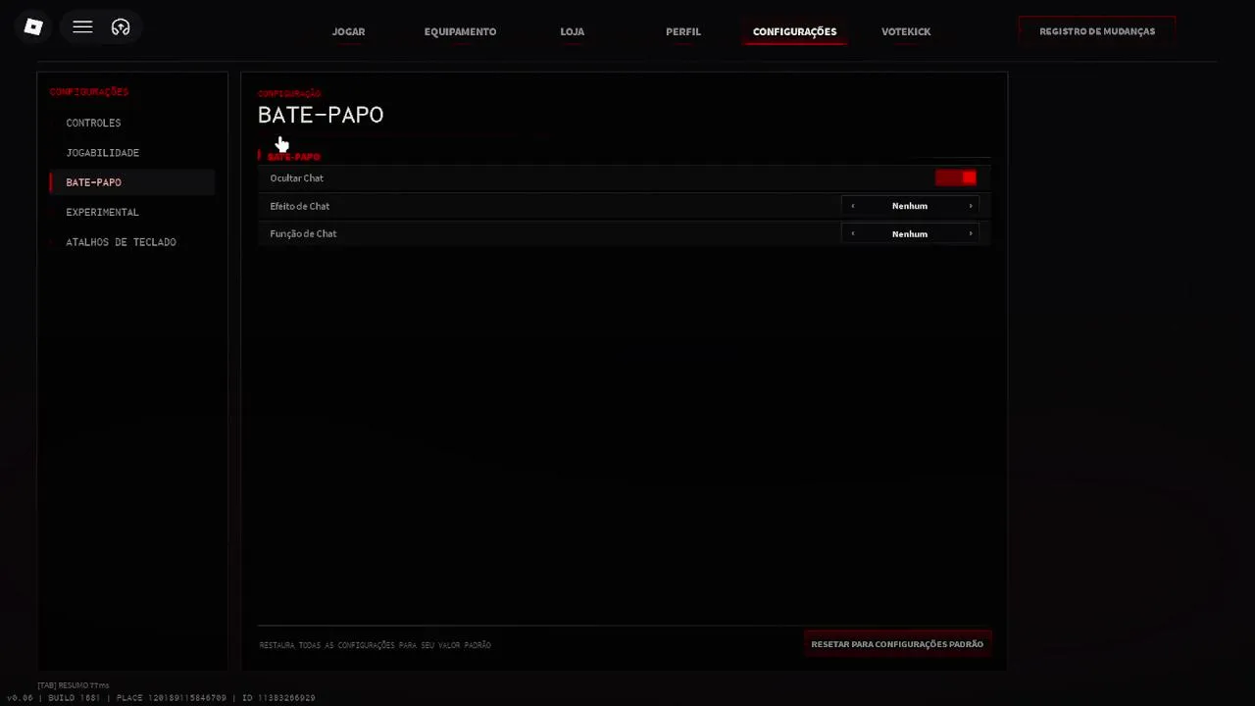Click the build version status text

point(161,698)
